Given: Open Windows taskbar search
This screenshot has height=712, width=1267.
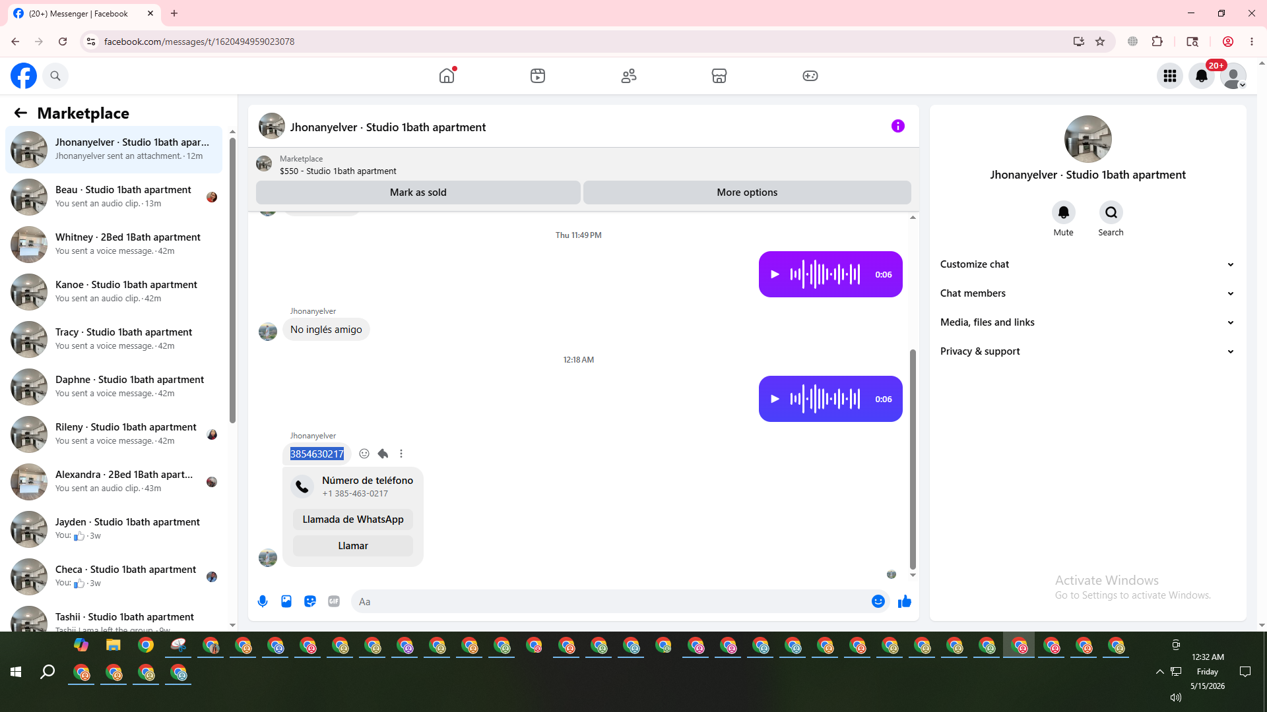Looking at the screenshot, I should click(48, 672).
